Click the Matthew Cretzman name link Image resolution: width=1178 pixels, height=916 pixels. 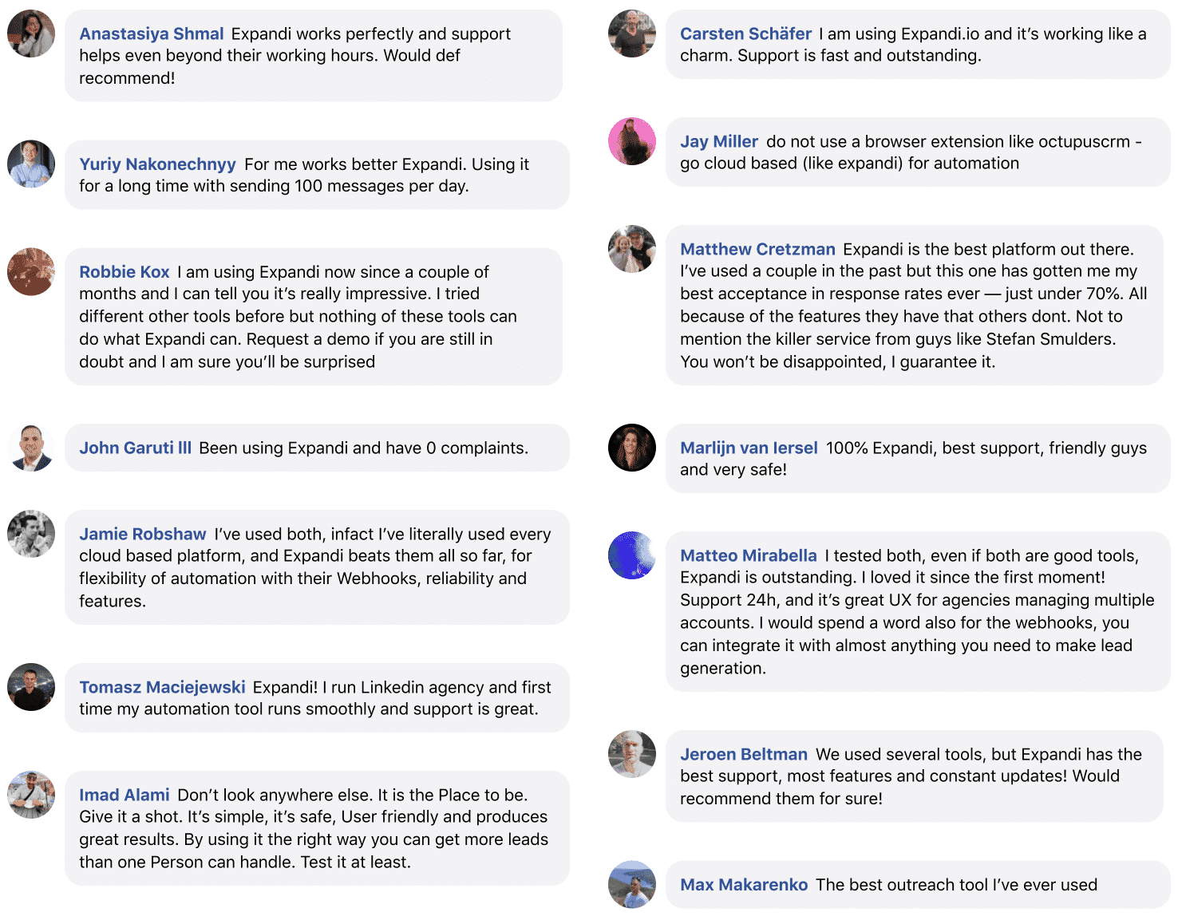tap(757, 249)
